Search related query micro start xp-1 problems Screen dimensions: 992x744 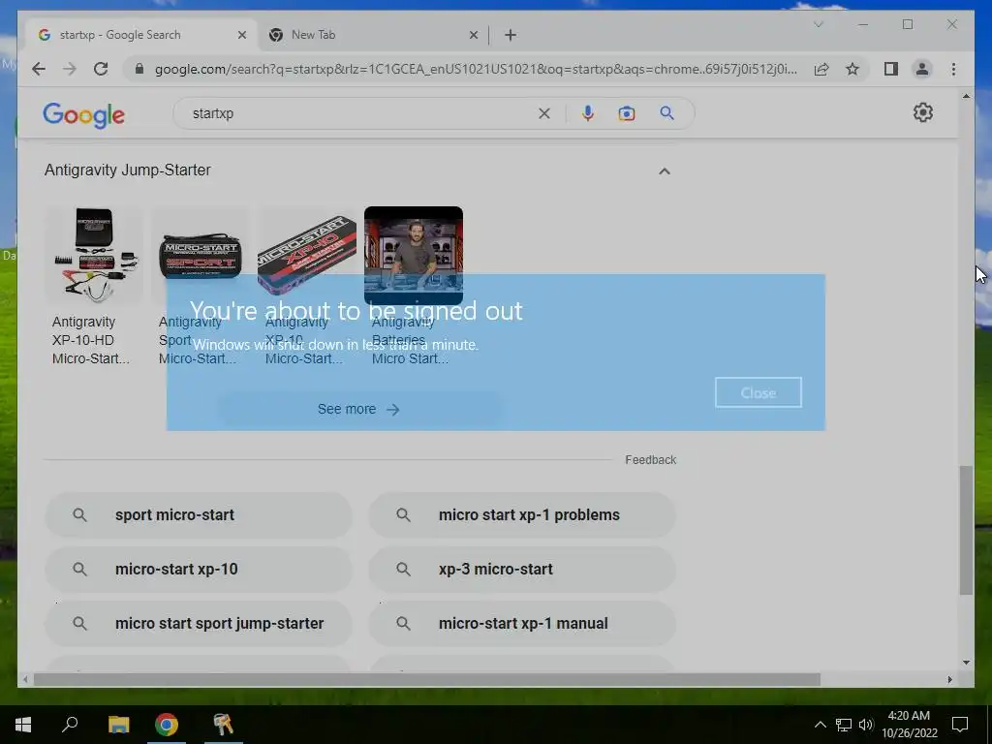[522, 515]
